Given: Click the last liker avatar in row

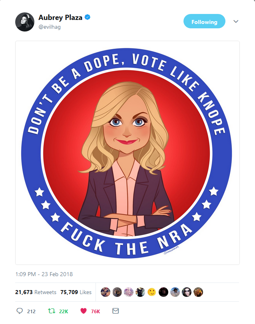Looking at the screenshot, I should (x=198, y=292).
